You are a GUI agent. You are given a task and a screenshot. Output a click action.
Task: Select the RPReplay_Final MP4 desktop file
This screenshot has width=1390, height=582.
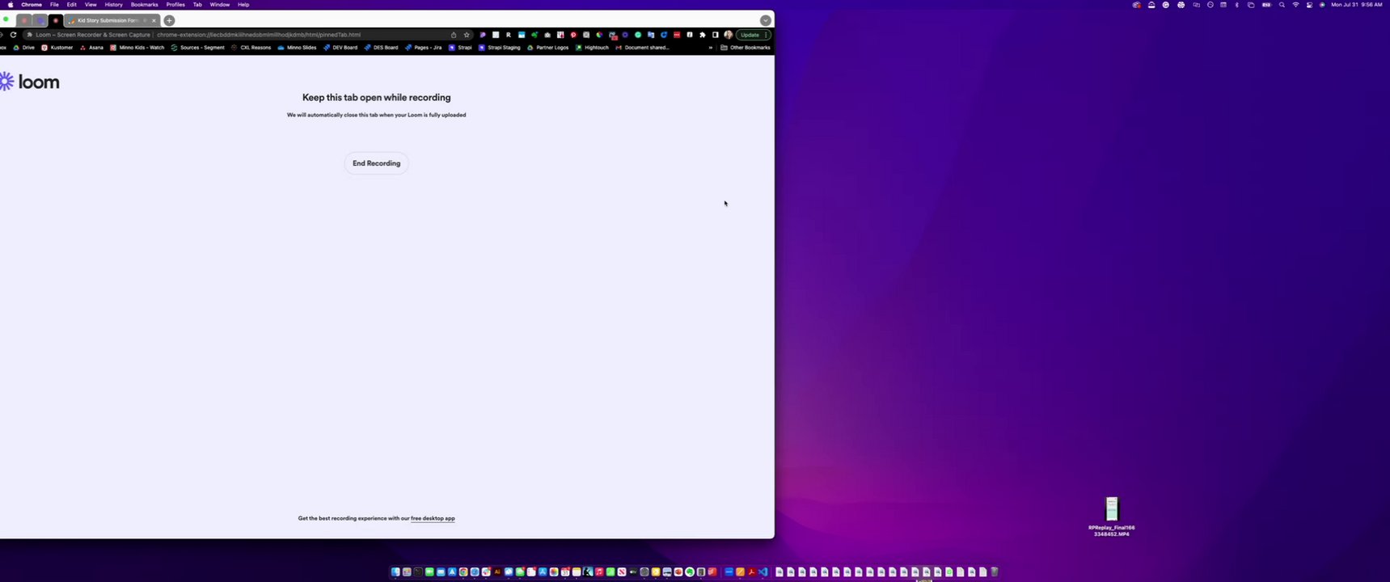(1112, 517)
